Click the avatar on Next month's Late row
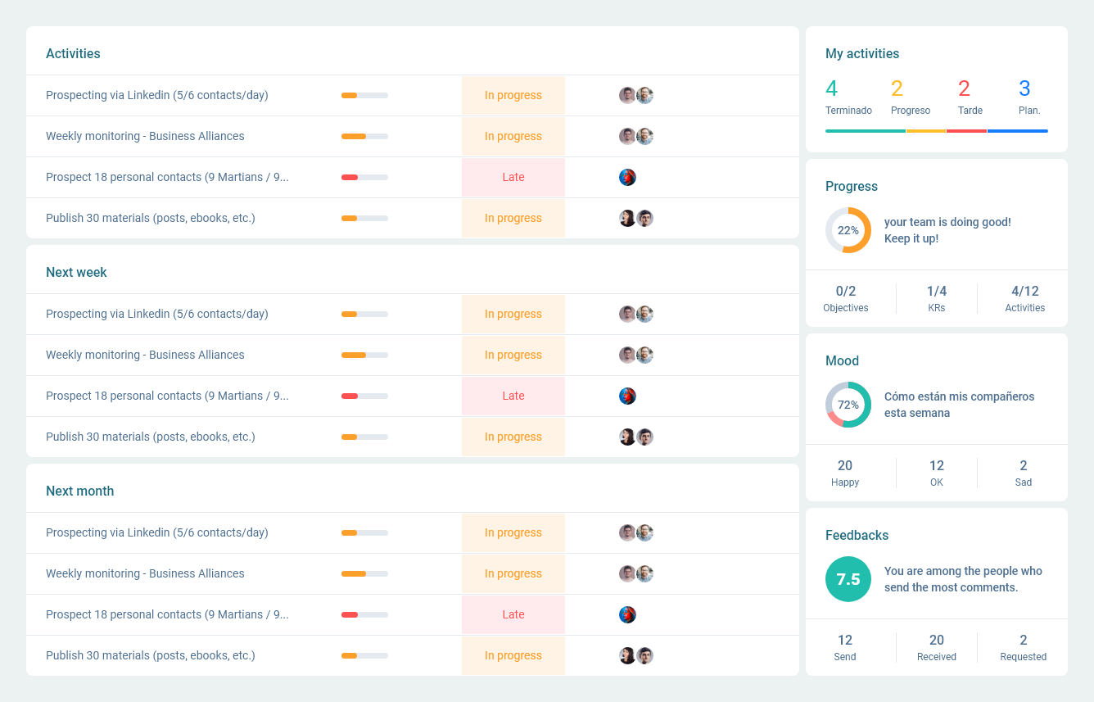The width and height of the screenshot is (1094, 702). pos(627,615)
